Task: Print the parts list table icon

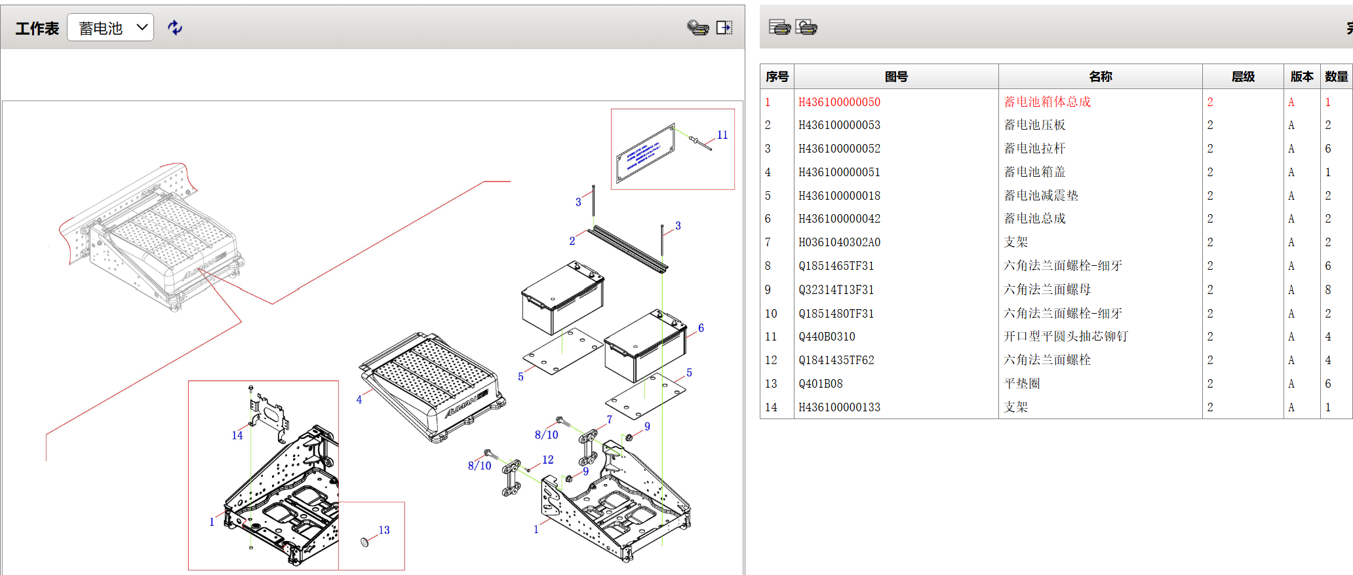Action: coord(779,27)
